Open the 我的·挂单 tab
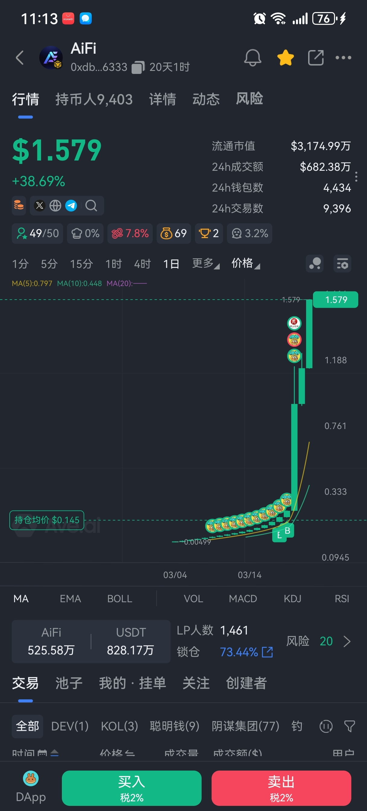 tap(132, 683)
